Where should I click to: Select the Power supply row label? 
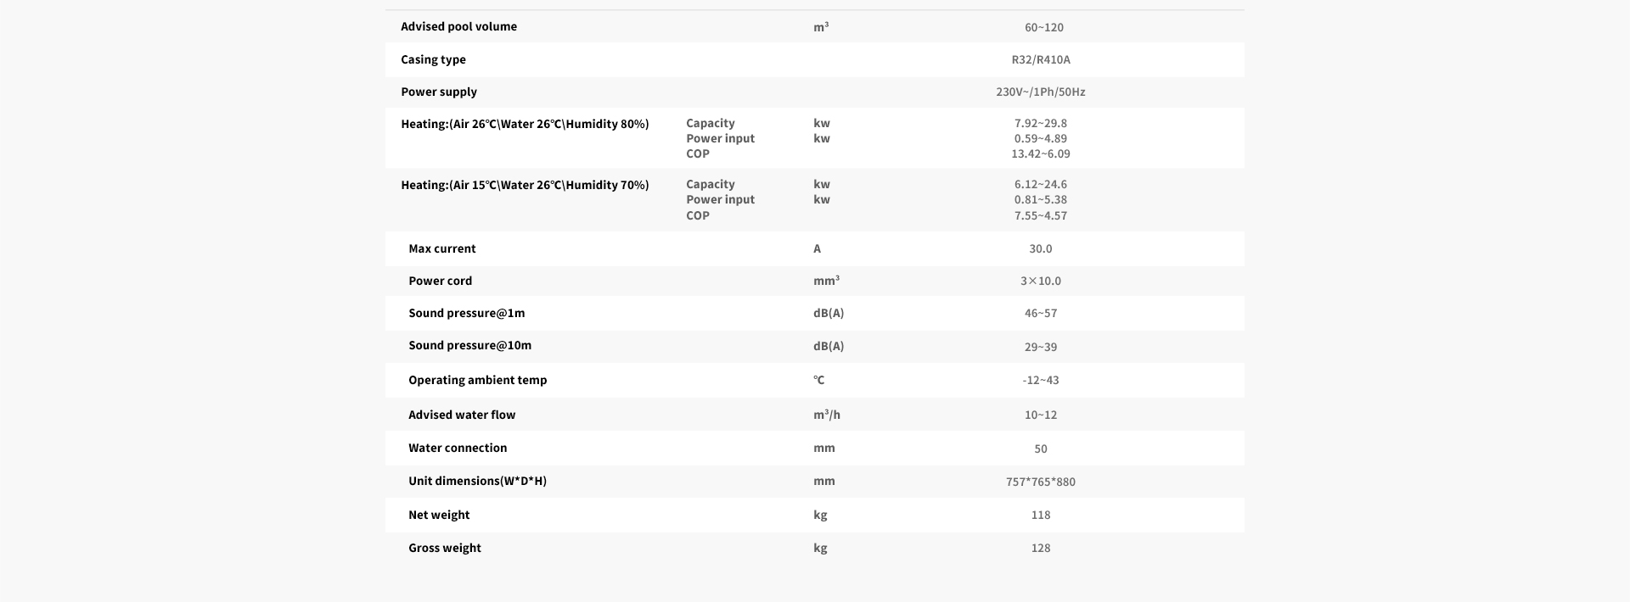[x=439, y=92]
